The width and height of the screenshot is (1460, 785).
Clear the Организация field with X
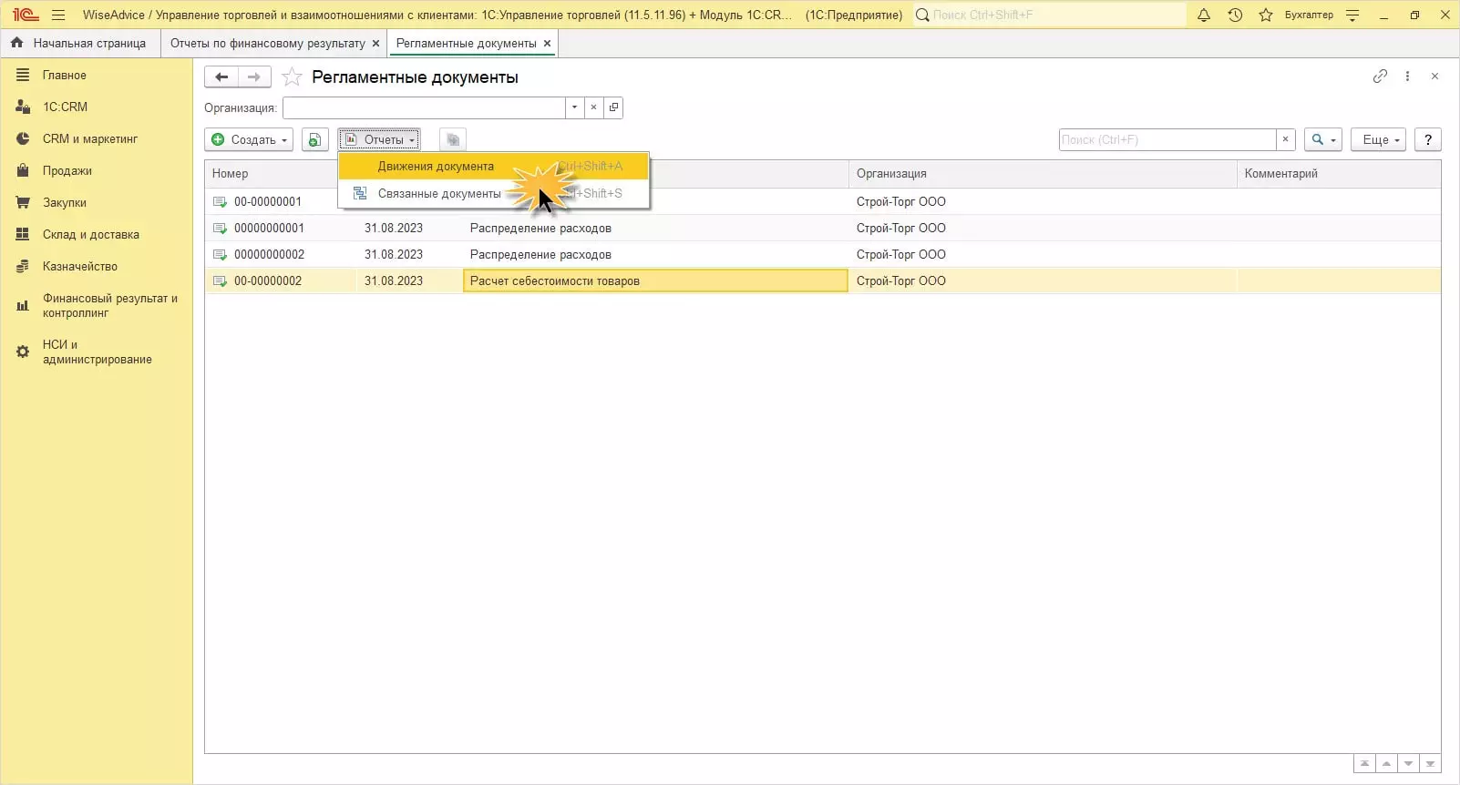tap(593, 107)
